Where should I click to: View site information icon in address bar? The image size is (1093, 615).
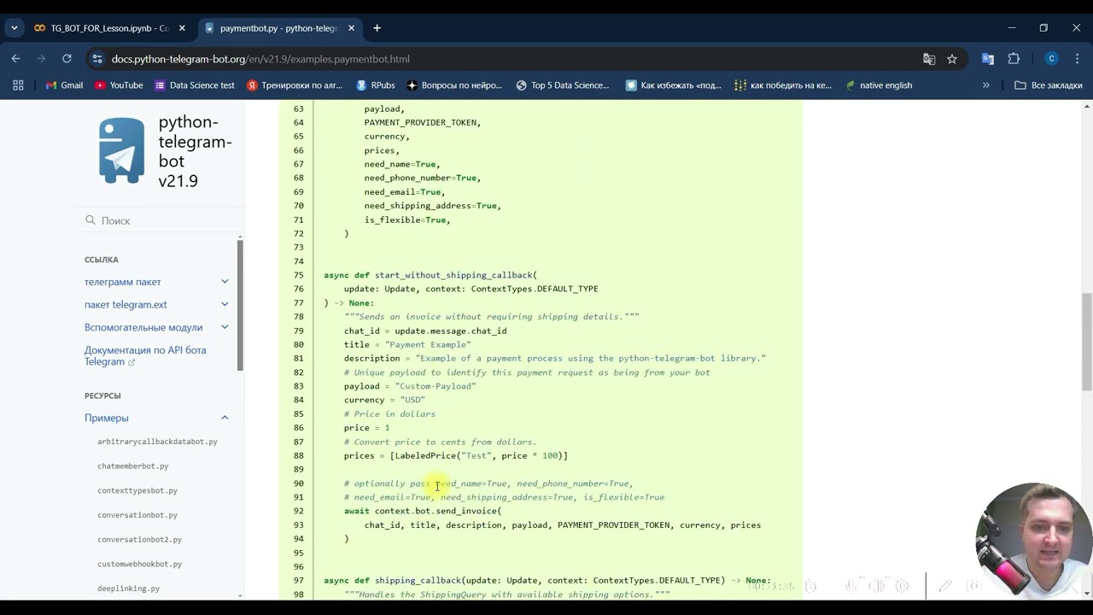click(97, 59)
